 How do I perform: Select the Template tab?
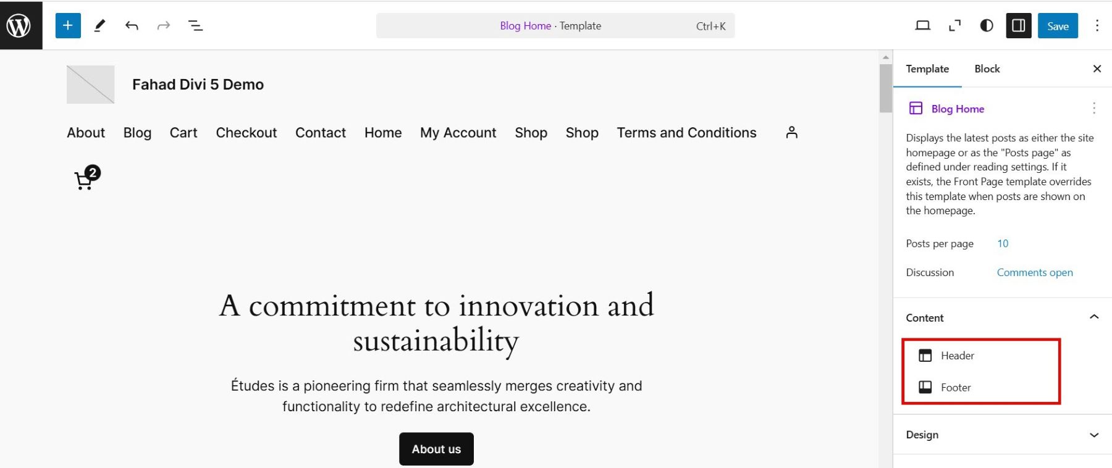click(927, 69)
